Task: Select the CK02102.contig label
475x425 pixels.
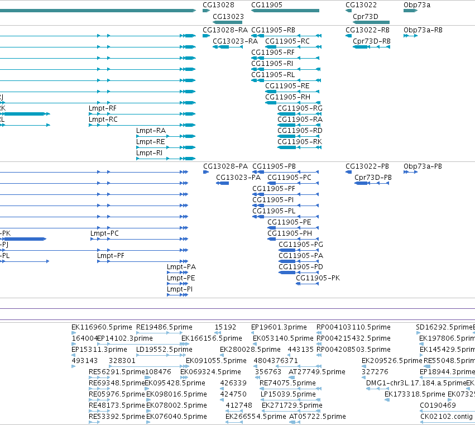Action: (447, 417)
